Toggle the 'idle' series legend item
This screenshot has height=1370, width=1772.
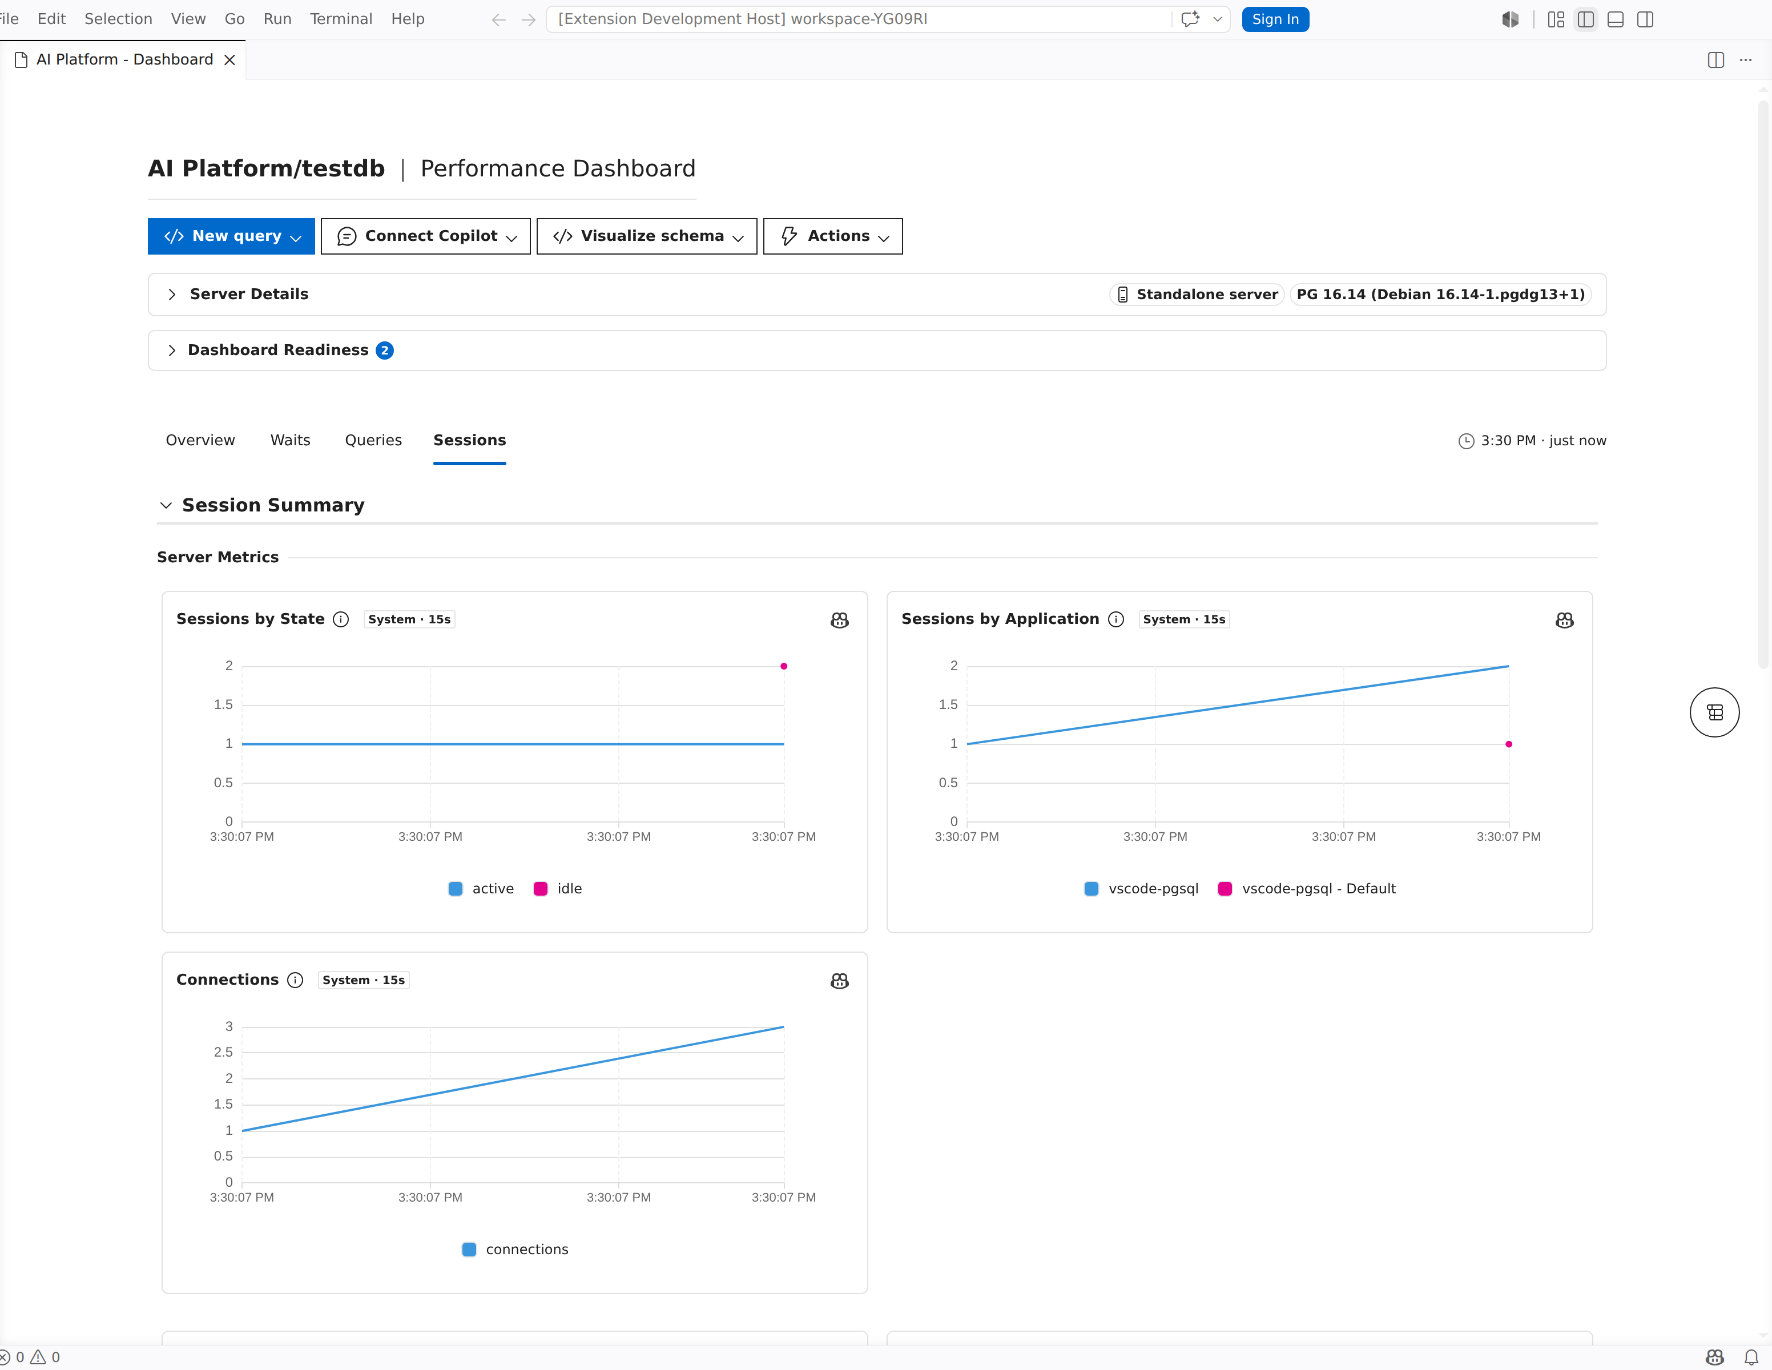[558, 888]
